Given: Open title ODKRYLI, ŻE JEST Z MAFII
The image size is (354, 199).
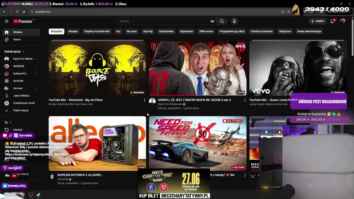Looking at the screenshot, I should pos(194,100).
